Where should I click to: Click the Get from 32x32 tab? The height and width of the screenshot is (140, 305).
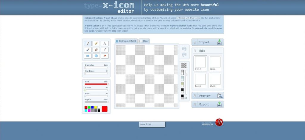coord(126,41)
